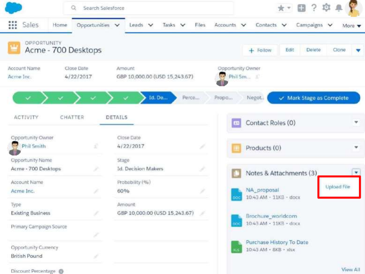Click the Upload File link

pyautogui.click(x=338, y=187)
